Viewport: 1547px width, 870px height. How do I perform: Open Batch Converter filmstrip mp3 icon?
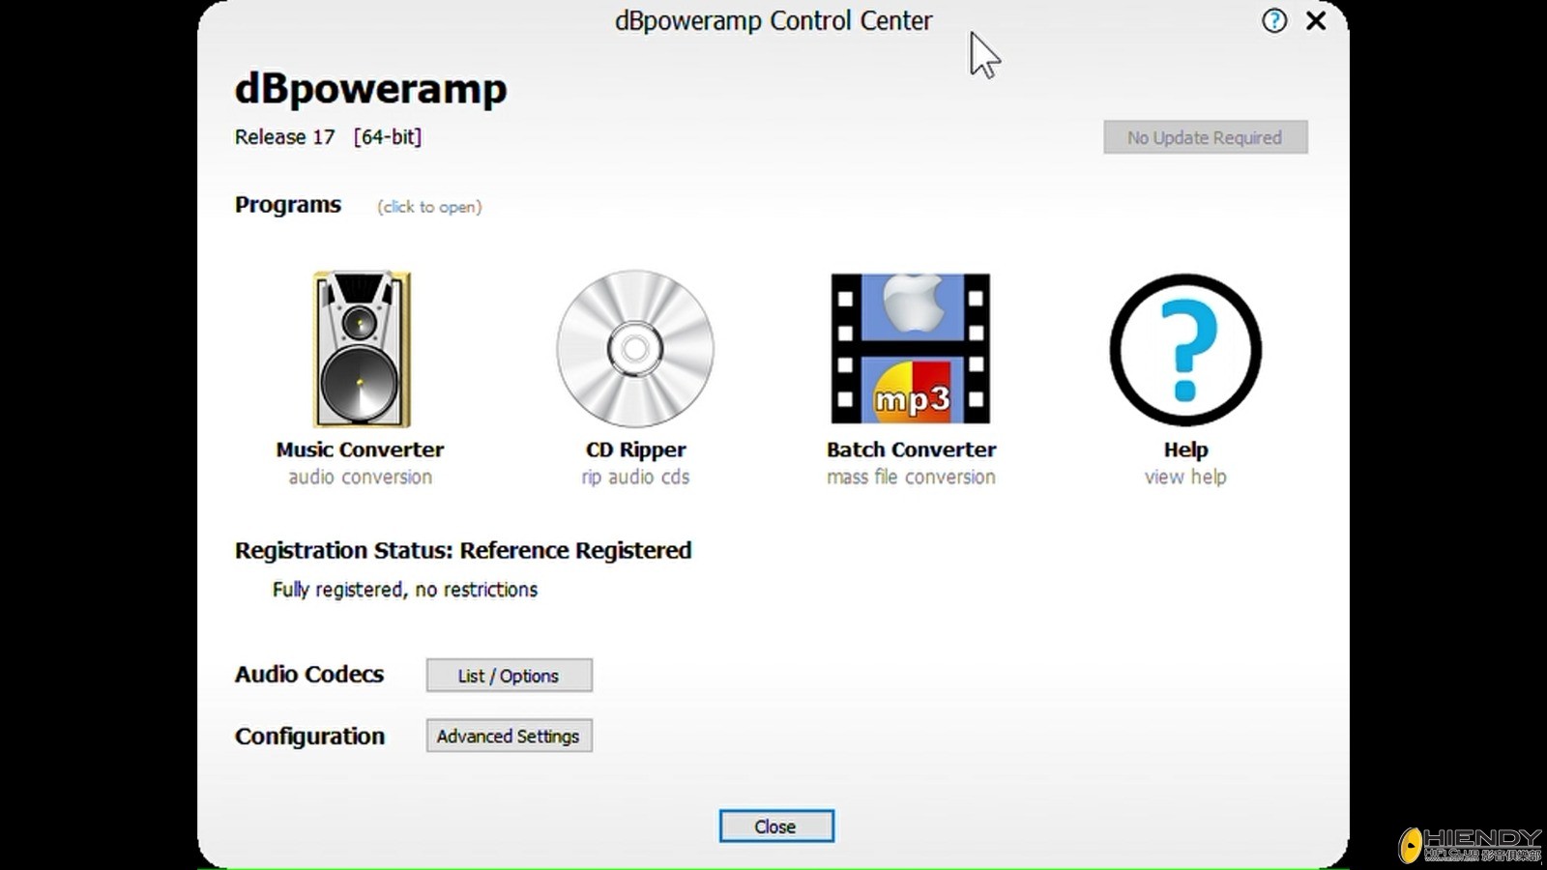910,349
